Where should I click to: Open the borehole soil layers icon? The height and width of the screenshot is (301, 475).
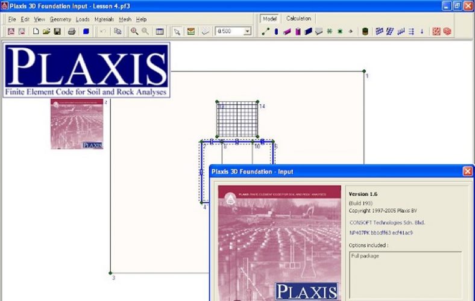(x=191, y=31)
